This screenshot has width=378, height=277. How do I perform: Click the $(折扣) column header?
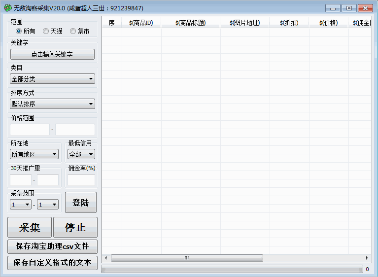point(289,23)
